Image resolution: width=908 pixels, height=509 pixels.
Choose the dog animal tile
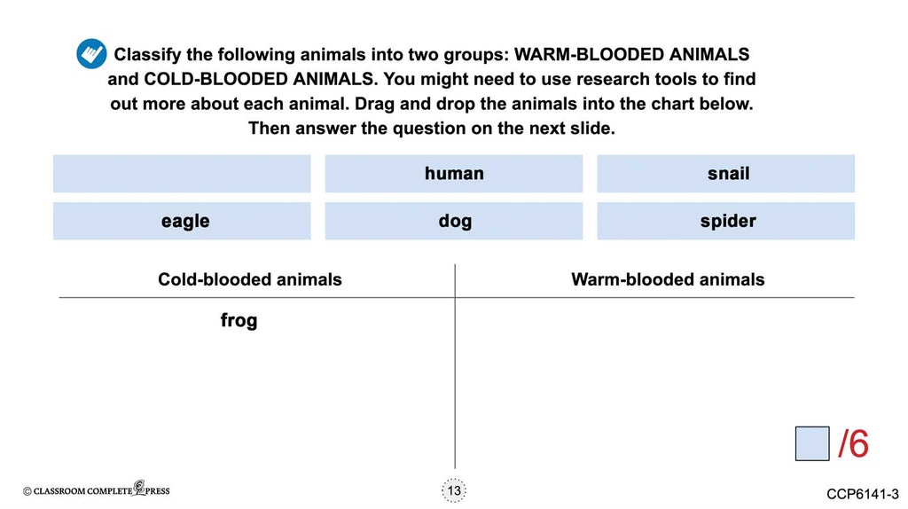453,221
